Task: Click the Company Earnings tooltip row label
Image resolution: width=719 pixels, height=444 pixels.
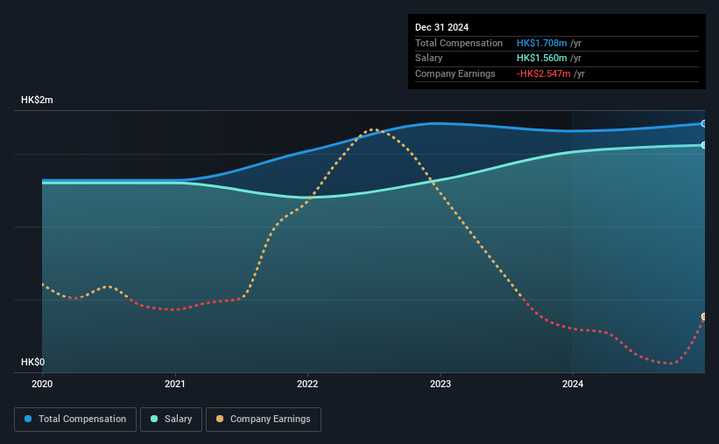Action: point(455,73)
